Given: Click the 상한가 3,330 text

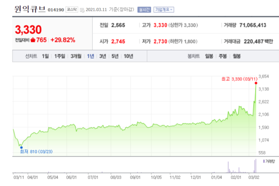Looking at the screenshot, I should pyautogui.click(x=183, y=25).
